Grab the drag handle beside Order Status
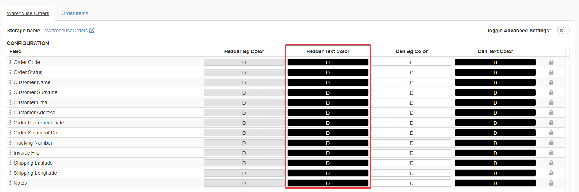Viewport: 579px width, 192px height. (10, 72)
